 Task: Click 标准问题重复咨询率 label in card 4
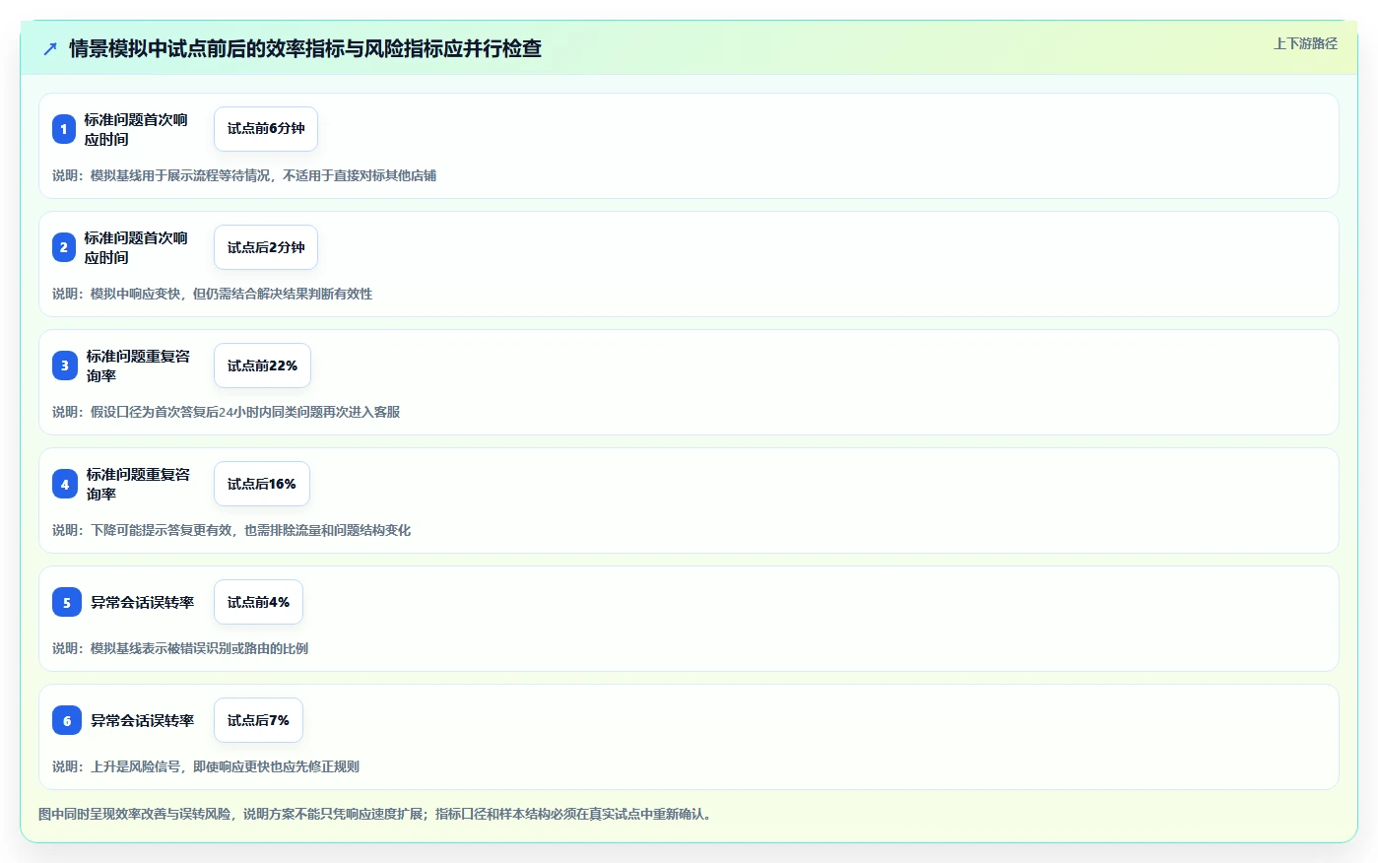[x=138, y=484]
